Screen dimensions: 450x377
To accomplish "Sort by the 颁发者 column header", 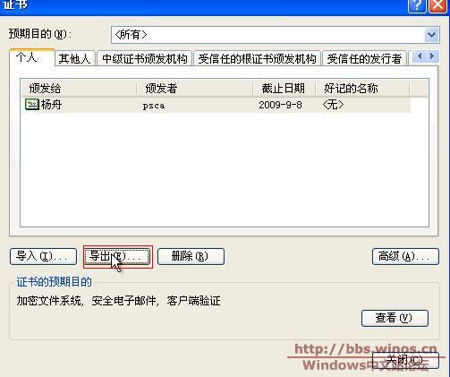I will coord(195,88).
